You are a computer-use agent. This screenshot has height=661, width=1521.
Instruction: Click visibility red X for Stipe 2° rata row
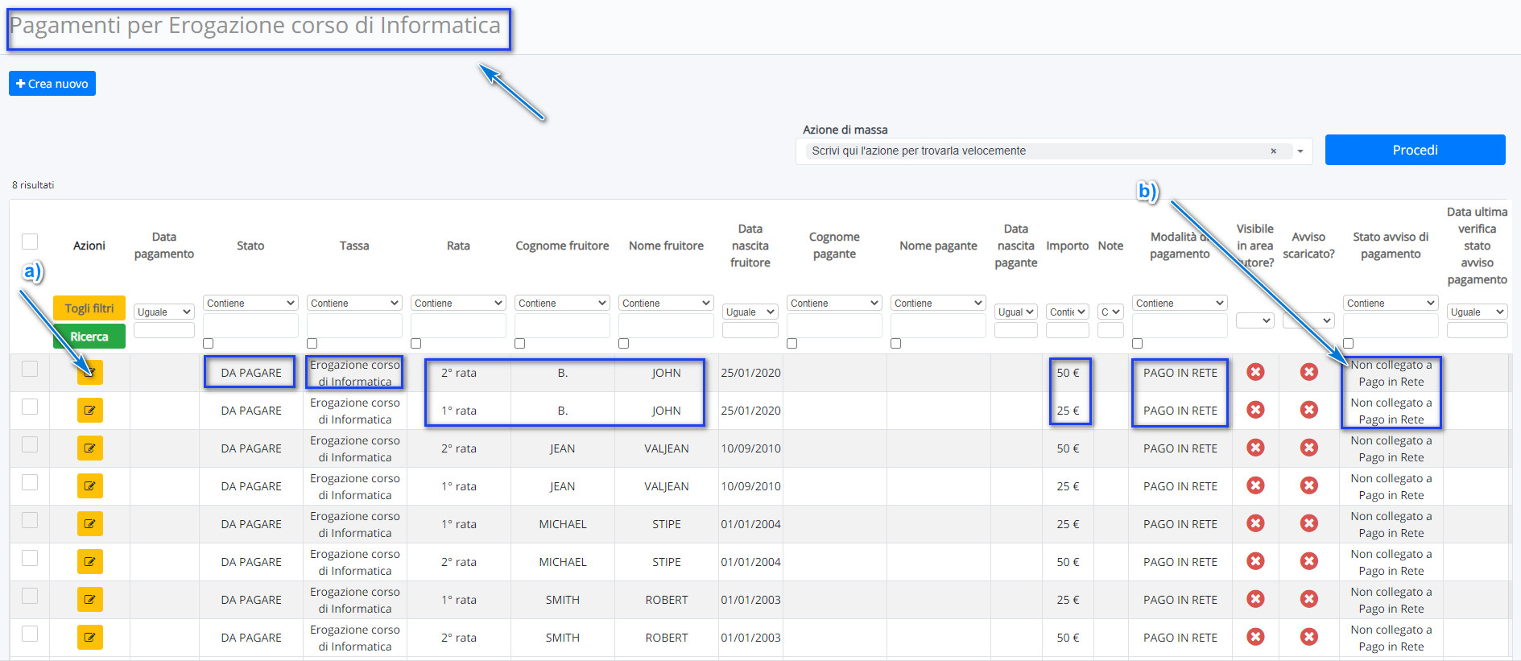click(x=1255, y=561)
